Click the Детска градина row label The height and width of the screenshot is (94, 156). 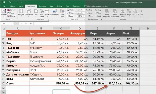[18, 74]
